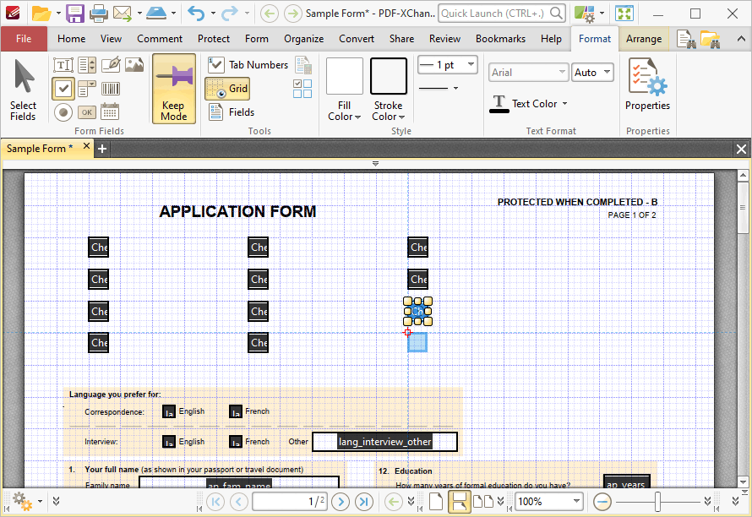This screenshot has height=517, width=752.
Task: Expand the Email icon dropdown arrow
Action: click(139, 14)
